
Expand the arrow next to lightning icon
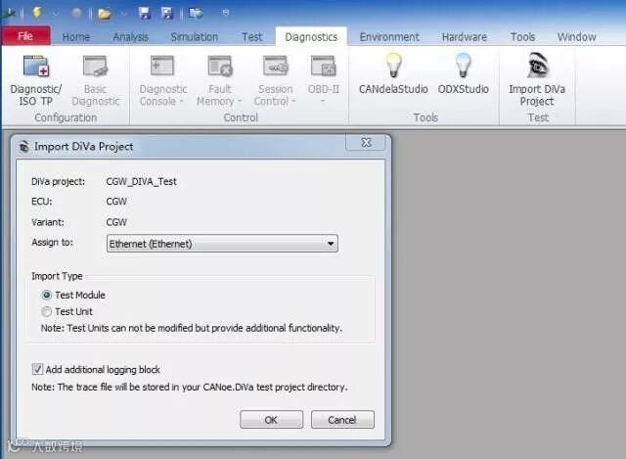pyautogui.click(x=56, y=14)
